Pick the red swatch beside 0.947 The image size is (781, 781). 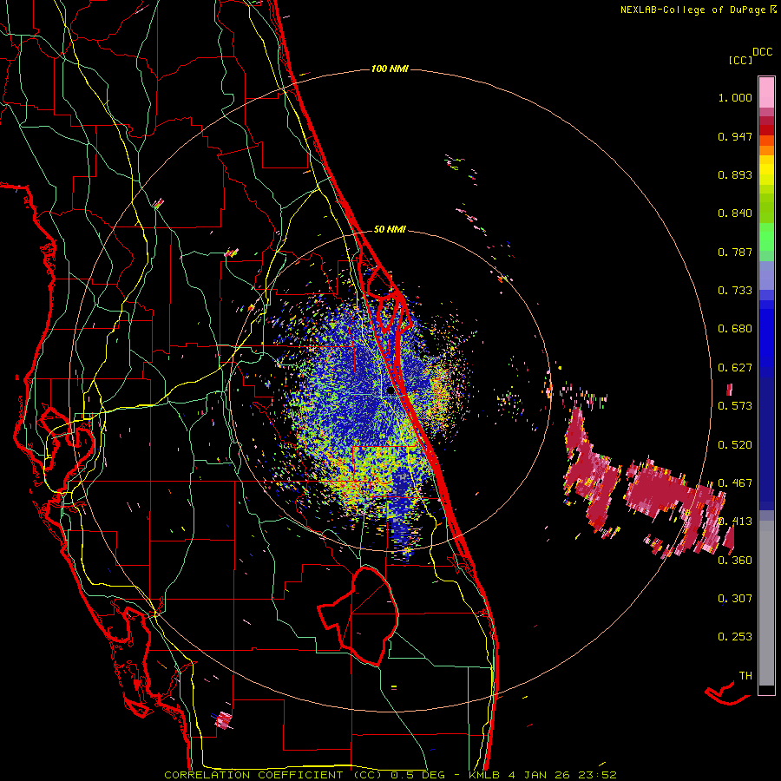pyautogui.click(x=766, y=130)
